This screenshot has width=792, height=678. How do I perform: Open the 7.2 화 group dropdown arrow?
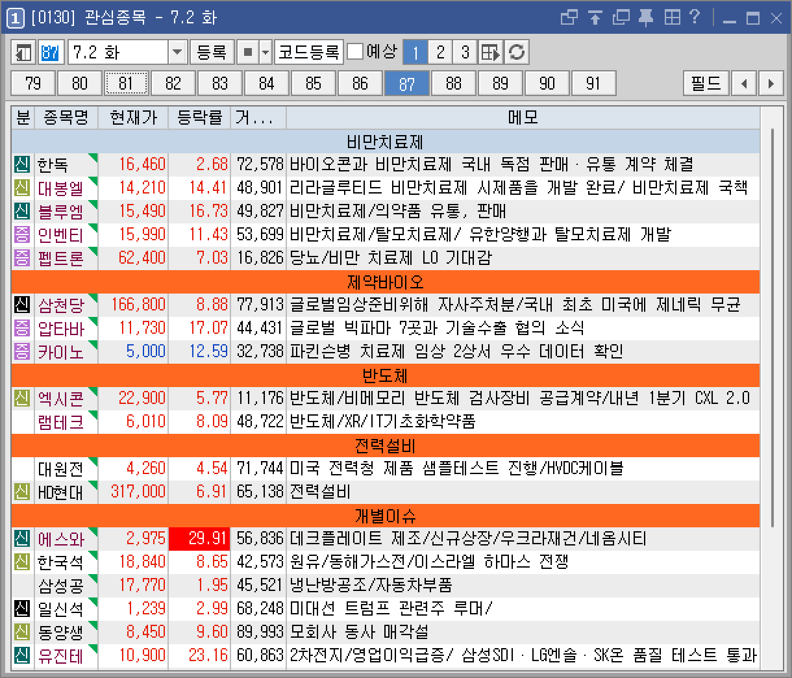pos(177,52)
